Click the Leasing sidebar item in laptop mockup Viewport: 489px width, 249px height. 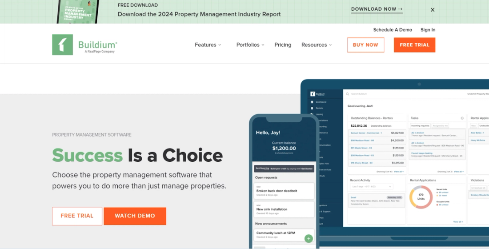[x=319, y=114]
